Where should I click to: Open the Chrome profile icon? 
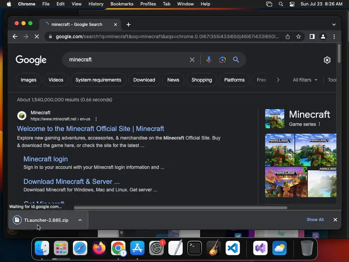pos(323,37)
